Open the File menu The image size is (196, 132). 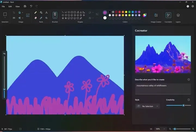click(3, 6)
